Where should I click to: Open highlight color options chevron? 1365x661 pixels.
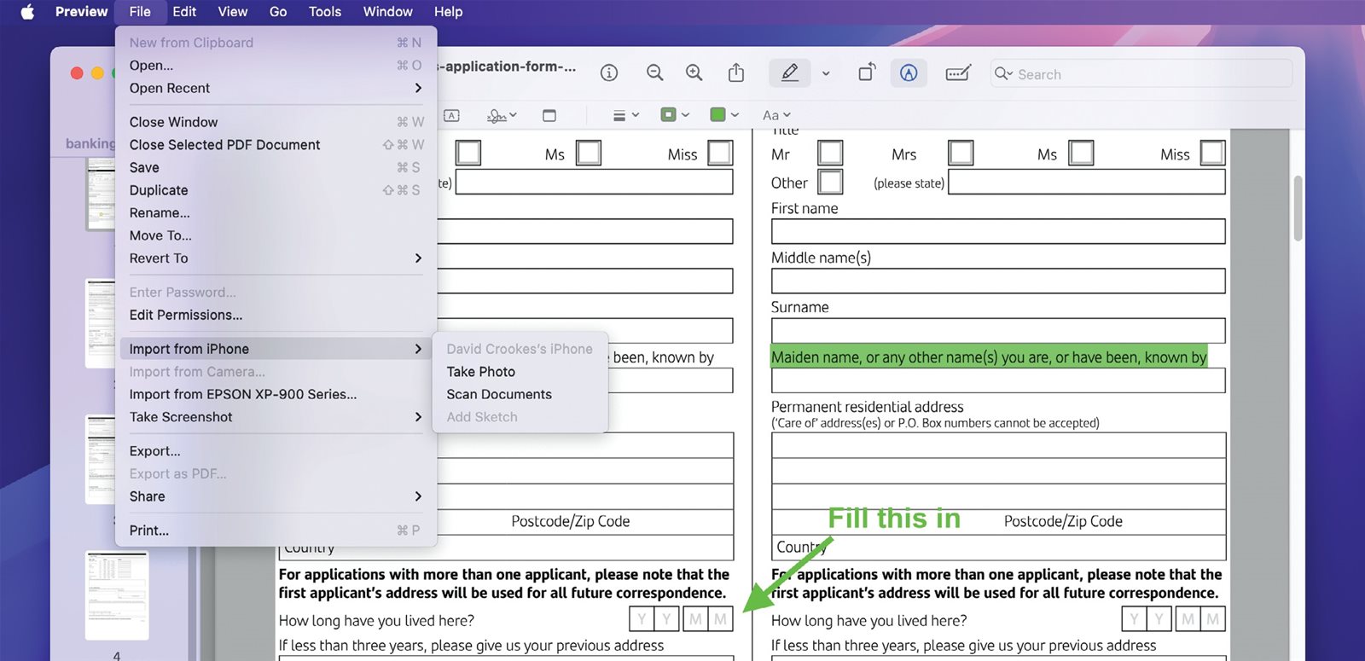coord(826,73)
